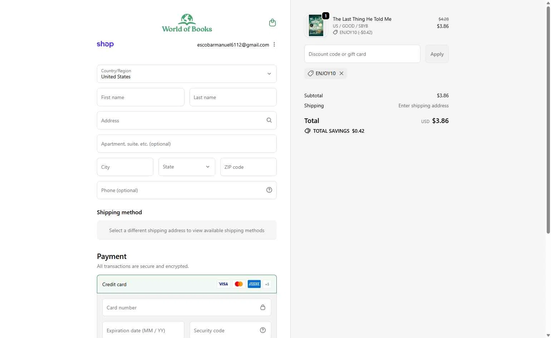Click the American Express icon
The width and height of the screenshot is (551, 338).
254,284
